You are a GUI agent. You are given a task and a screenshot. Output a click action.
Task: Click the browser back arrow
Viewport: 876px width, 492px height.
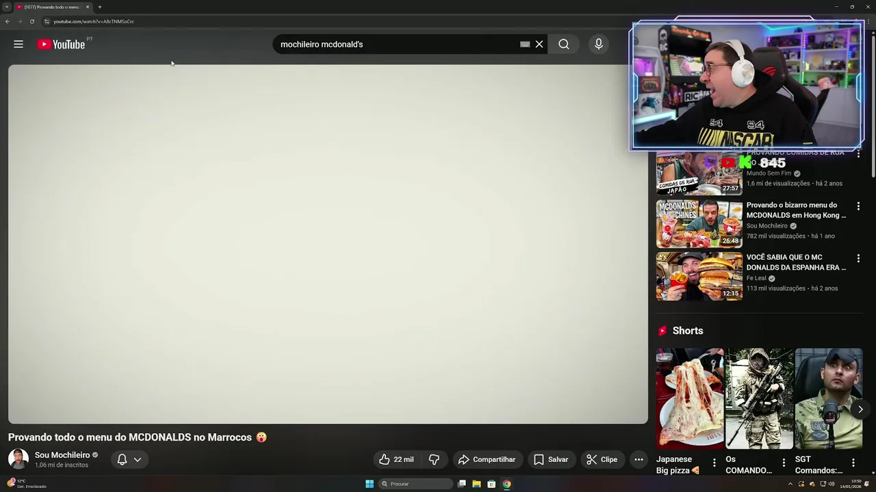point(7,21)
